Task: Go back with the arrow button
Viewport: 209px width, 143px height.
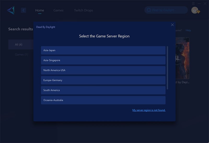Action: coord(24,10)
